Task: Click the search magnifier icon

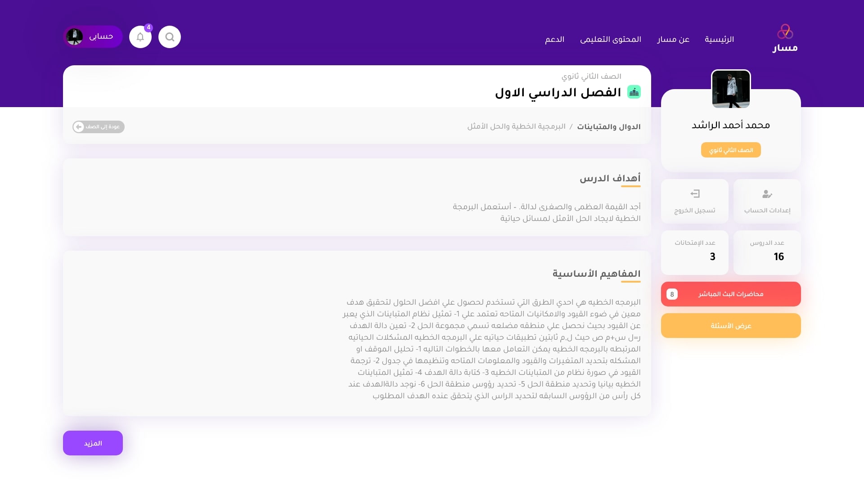Action: [170, 37]
